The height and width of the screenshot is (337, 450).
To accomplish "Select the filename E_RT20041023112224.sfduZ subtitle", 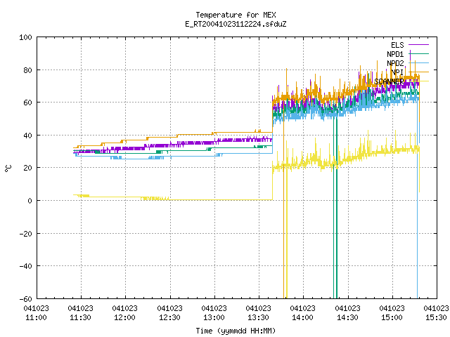I will 236,24.
